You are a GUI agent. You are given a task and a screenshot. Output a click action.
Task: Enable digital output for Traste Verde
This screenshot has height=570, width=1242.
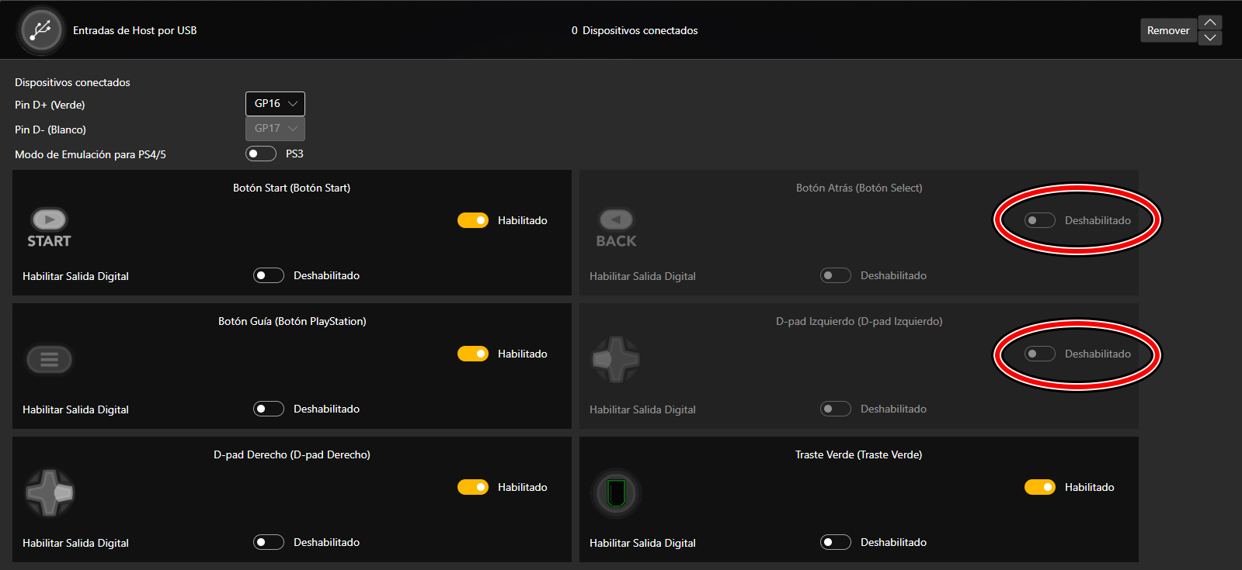click(836, 542)
